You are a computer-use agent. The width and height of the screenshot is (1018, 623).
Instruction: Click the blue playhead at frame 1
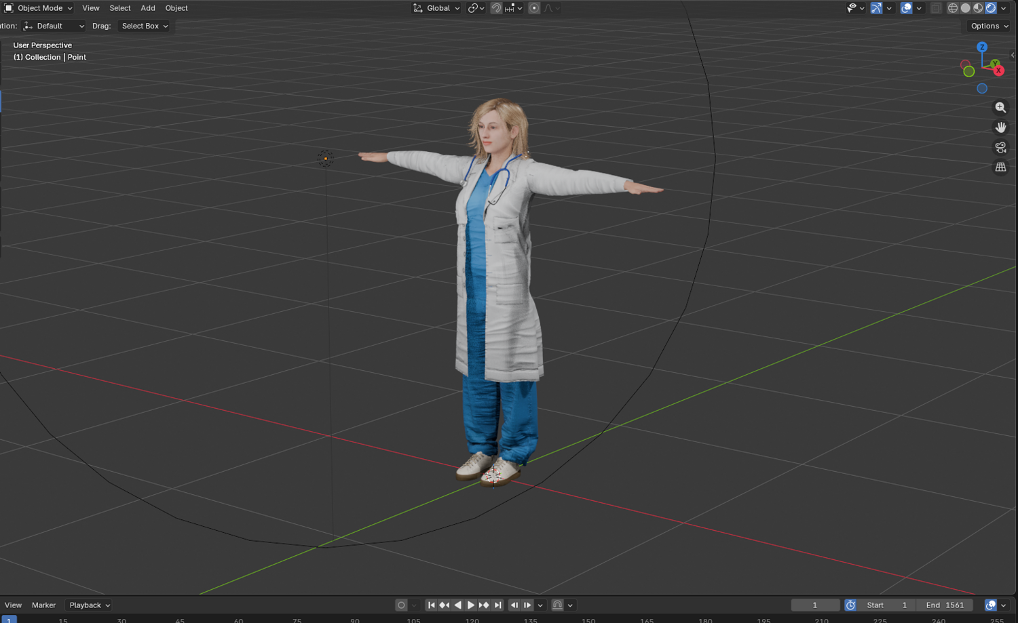click(x=9, y=620)
